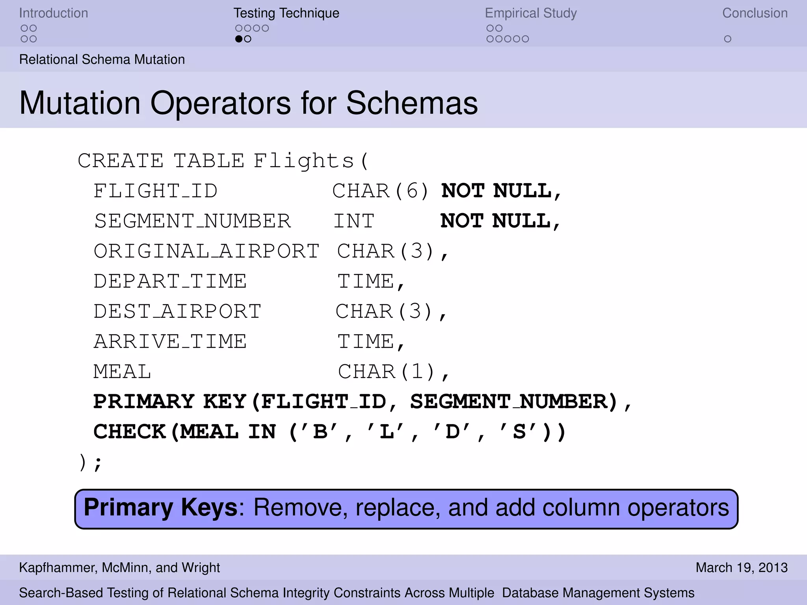Image resolution: width=807 pixels, height=605 pixels.
Task: Click the single navigation dot under Conclusion
Action: click(728, 39)
